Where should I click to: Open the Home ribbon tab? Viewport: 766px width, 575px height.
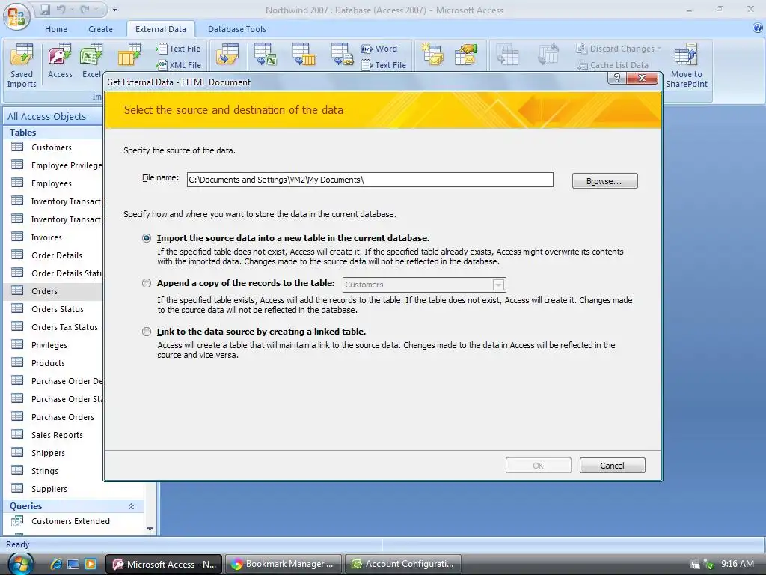pyautogui.click(x=56, y=29)
